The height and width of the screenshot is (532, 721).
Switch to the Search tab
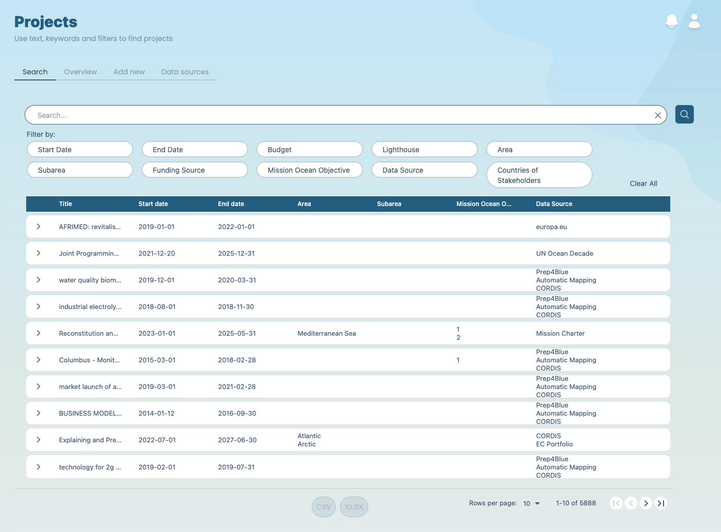point(35,72)
